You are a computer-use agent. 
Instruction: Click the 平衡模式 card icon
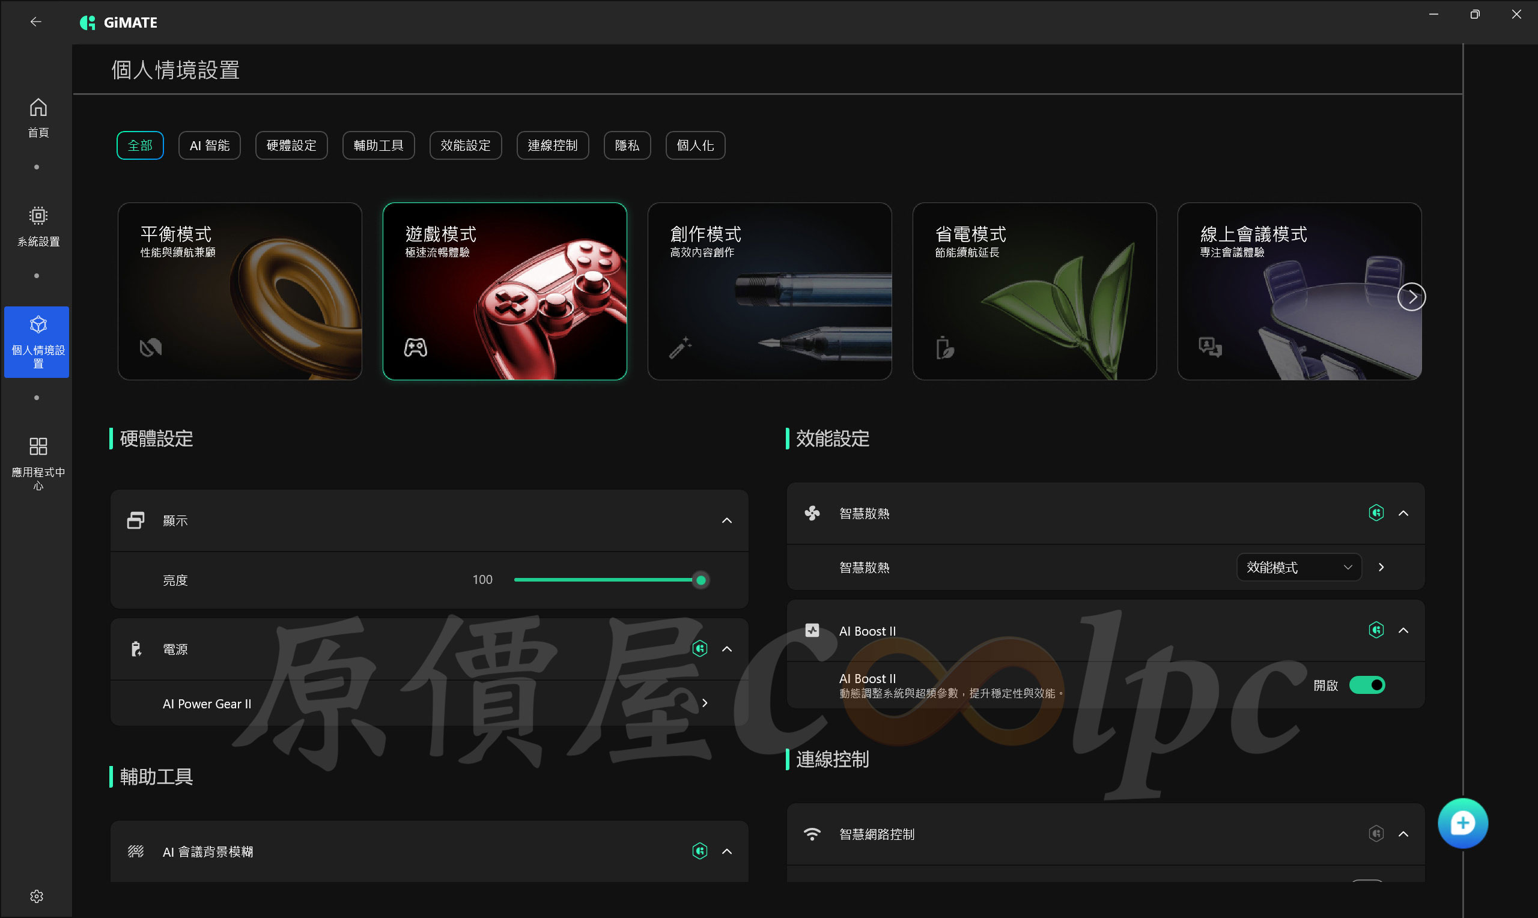[x=150, y=348]
